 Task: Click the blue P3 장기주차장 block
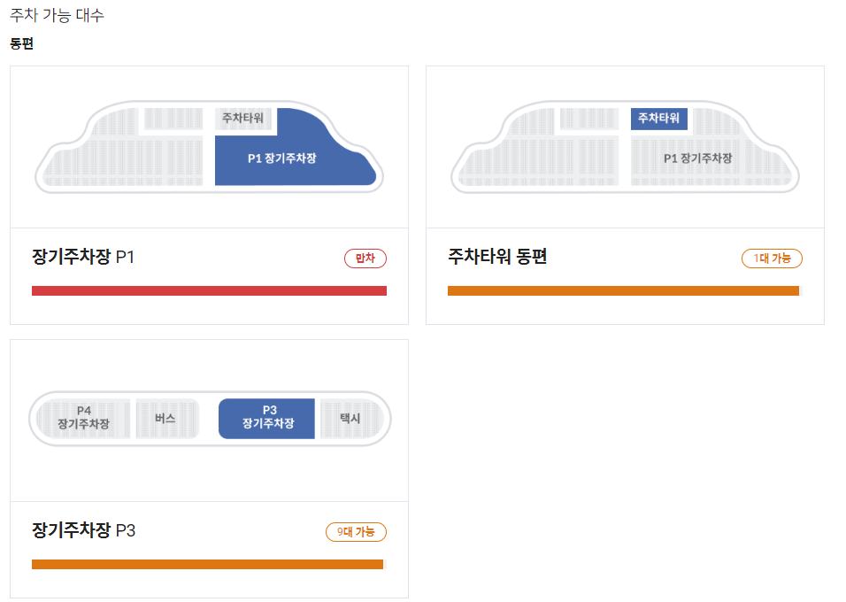point(267,419)
